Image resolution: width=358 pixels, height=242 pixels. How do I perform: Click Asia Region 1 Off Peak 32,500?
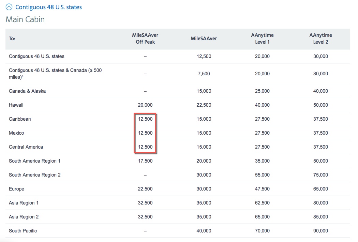click(x=145, y=203)
